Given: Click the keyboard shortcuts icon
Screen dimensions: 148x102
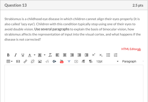Looking at the screenshot, I should pyautogui.click(x=139, y=49).
